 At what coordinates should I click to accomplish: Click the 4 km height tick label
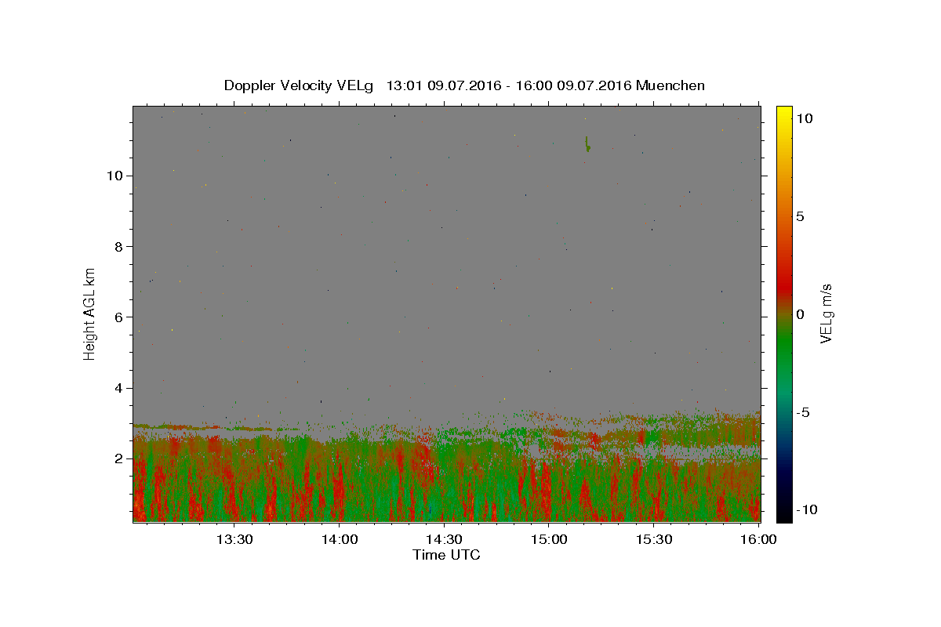coord(120,388)
